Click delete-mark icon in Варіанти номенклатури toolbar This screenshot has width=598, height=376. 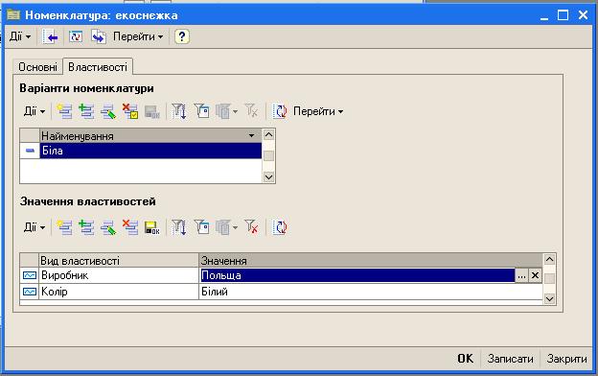[130, 111]
